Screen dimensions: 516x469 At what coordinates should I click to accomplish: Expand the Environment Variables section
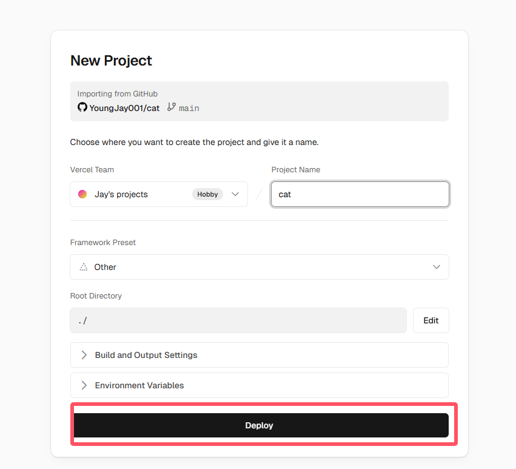point(259,385)
